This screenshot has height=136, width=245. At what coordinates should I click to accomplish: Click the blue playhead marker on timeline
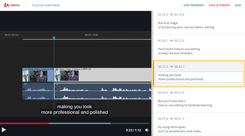[54, 38]
